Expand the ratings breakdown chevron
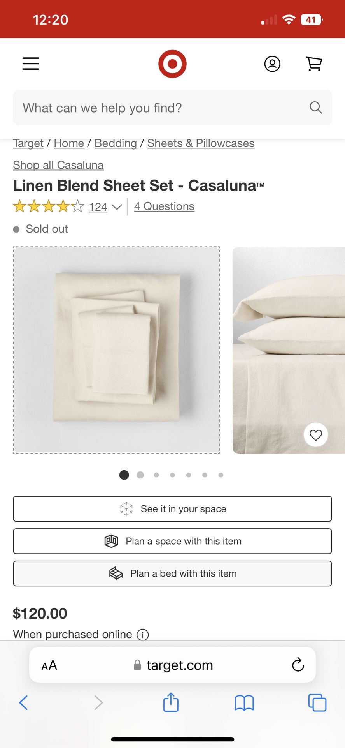Screen dimensions: 345x748 click(117, 207)
